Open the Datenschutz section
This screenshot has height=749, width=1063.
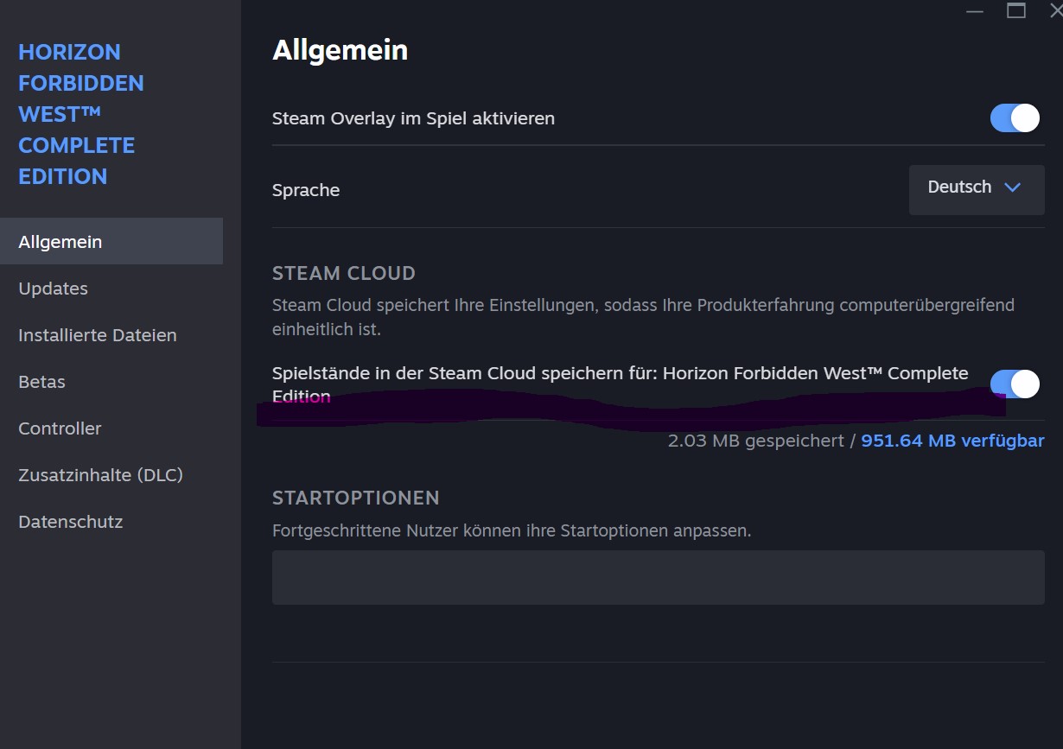[x=71, y=522]
